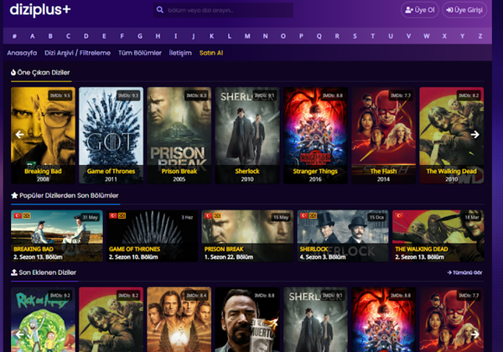Open The Walking Dead 2010 poster
503x352 pixels.
[x=451, y=135]
